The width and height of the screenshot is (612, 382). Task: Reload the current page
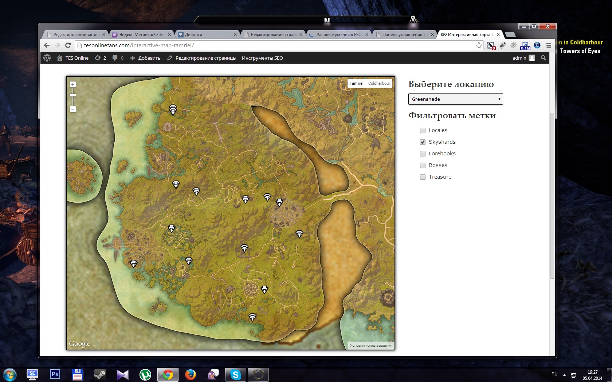(x=68, y=45)
